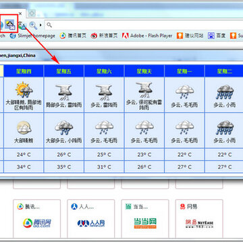Screen dimensions: 243x243
Task: Open a new tab with plus button
Action: click(32, 13)
